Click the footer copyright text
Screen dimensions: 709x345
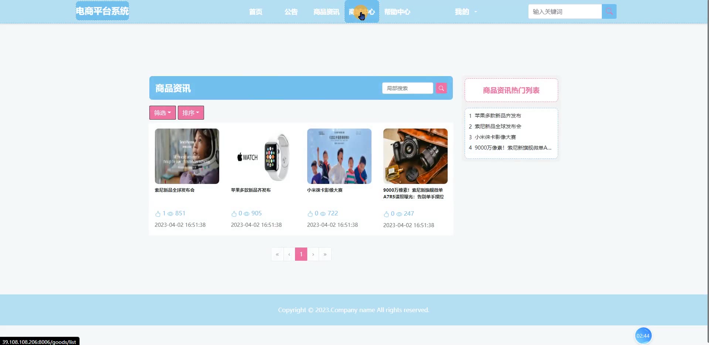(x=354, y=310)
